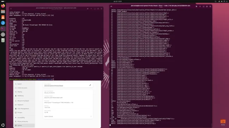Screen dimensions: 229x128
Task: Open the hamburger menu in the left terminal
Action: pyautogui.click(x=91, y=8)
